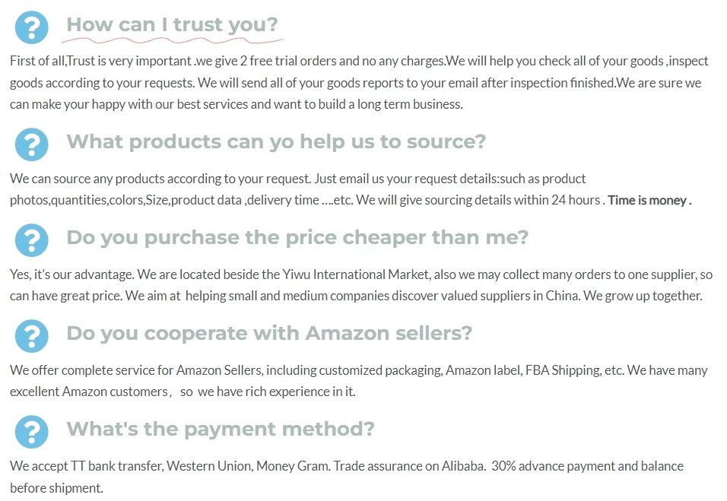Viewport: 727px width, 501px height.
Task: Click the bold 'Time is money' text
Action: tap(649, 200)
